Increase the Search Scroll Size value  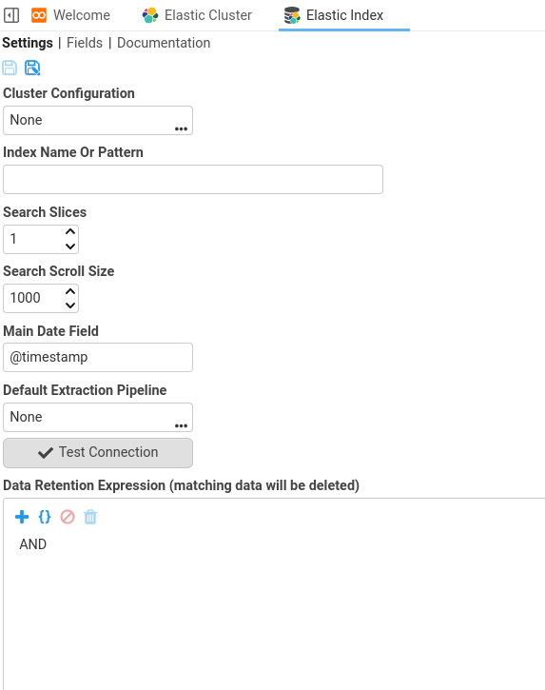[70, 291]
